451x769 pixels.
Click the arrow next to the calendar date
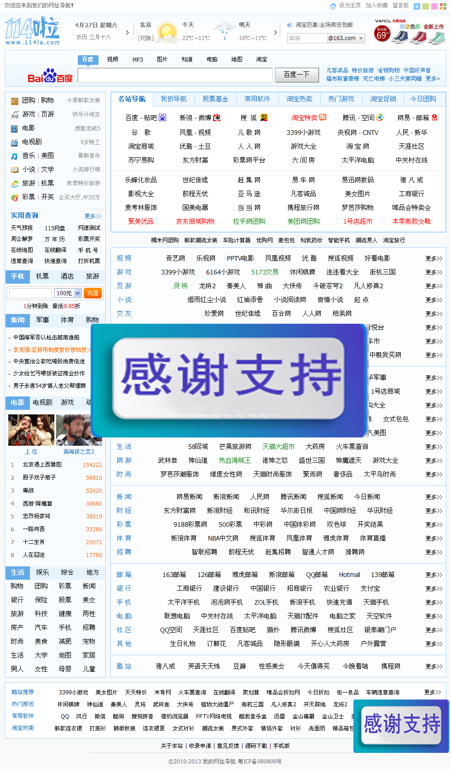(x=127, y=32)
